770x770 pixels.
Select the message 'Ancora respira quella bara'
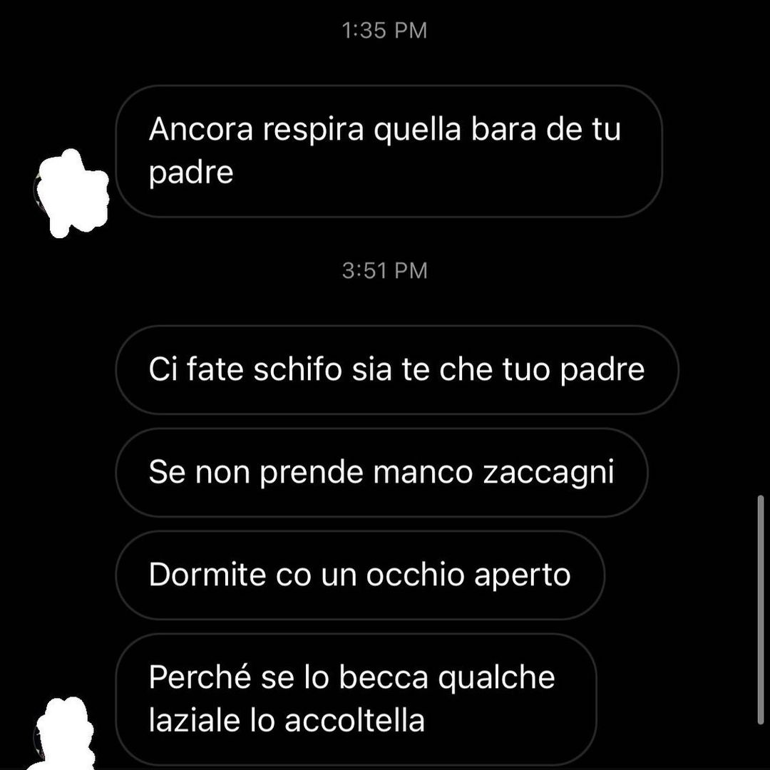[389, 151]
